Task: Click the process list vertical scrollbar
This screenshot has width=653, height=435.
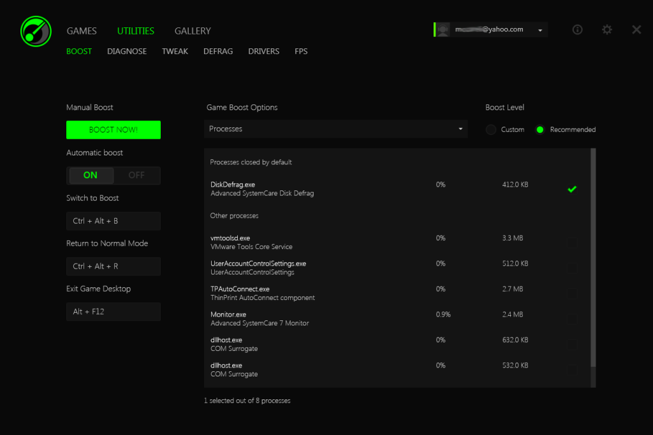Action: [593, 258]
